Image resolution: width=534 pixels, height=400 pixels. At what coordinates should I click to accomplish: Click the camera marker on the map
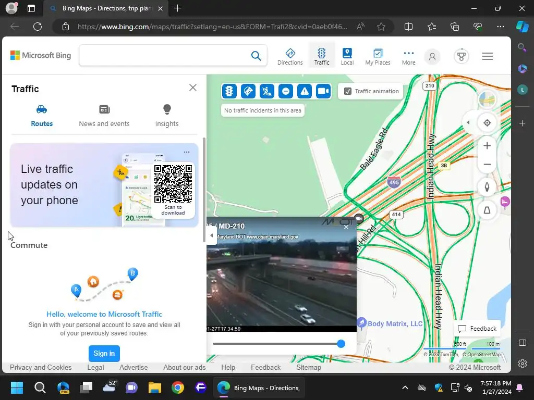point(359,218)
